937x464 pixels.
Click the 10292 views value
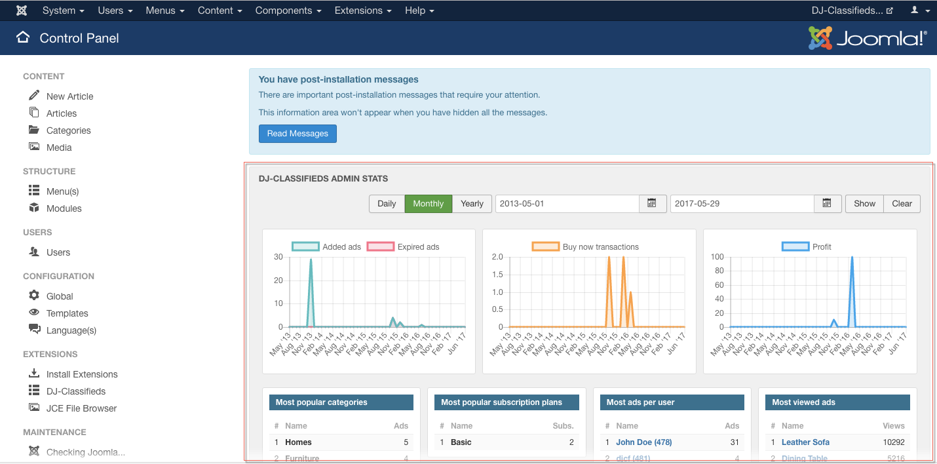(x=893, y=442)
